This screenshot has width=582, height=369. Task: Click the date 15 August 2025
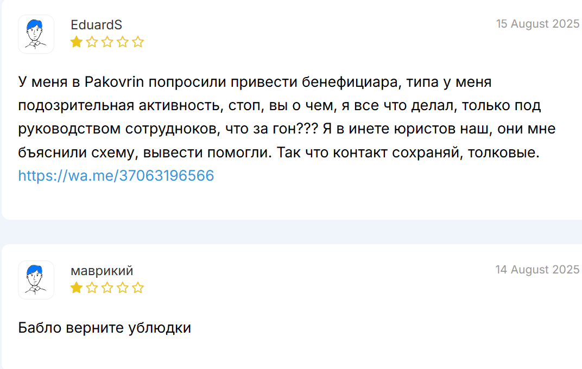(538, 24)
